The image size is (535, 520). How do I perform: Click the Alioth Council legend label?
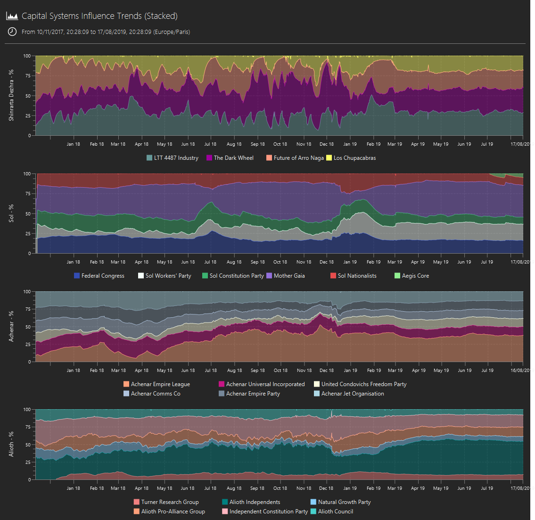point(336,512)
